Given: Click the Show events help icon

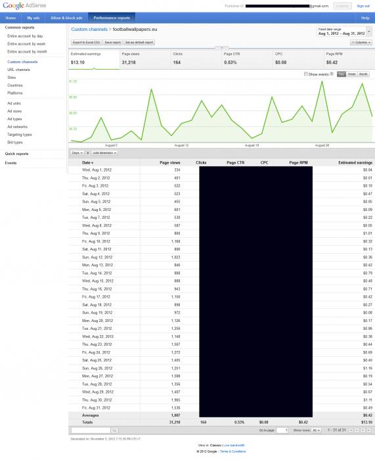Looking at the screenshot, I should [x=332, y=74].
